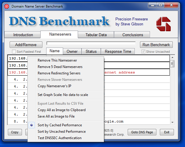Select the 8. 8. nameserver row
The height and width of the screenshot is (147, 185).
[x=89, y=121]
